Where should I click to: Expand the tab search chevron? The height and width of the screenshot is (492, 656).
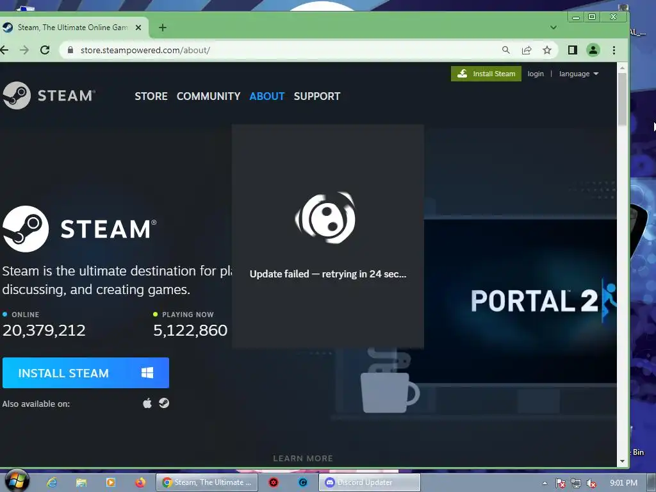[x=553, y=28]
